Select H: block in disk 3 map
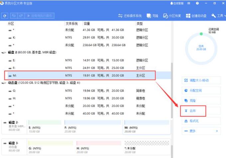Screen dimensions: 226x158 click(x=99, y=147)
